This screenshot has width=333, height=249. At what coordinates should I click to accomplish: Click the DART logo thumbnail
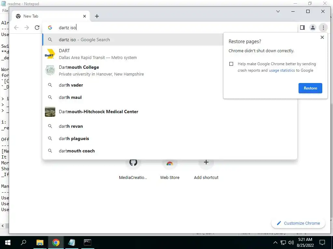pyautogui.click(x=50, y=54)
